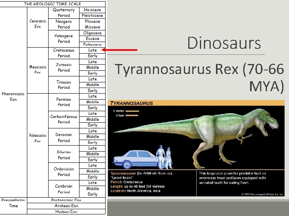This screenshot has height=216, width=289.
Task: Click the "Carboniferous Period" cell
Action: coord(64,119)
